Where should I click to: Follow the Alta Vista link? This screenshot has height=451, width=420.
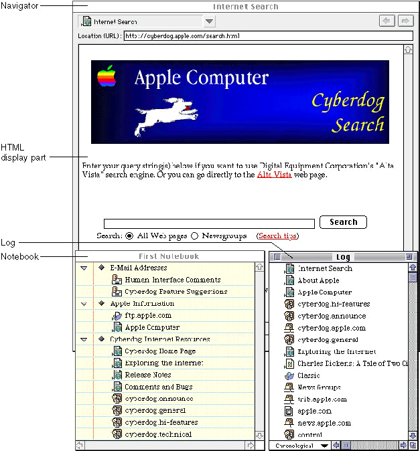[x=275, y=175]
